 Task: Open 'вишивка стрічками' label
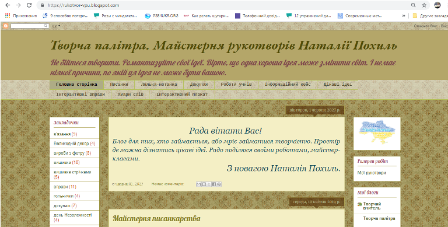72,172
